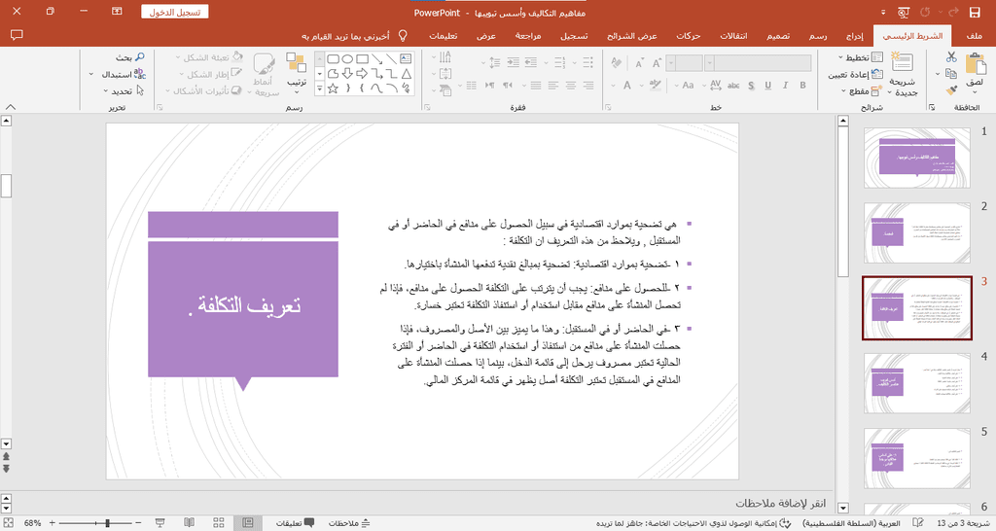Open the تخطيط layout dropdown
Screen dimensions: 996x531
coord(861,57)
